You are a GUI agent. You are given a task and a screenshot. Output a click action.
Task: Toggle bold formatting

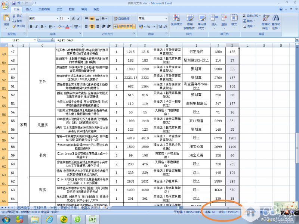(x=31, y=27)
